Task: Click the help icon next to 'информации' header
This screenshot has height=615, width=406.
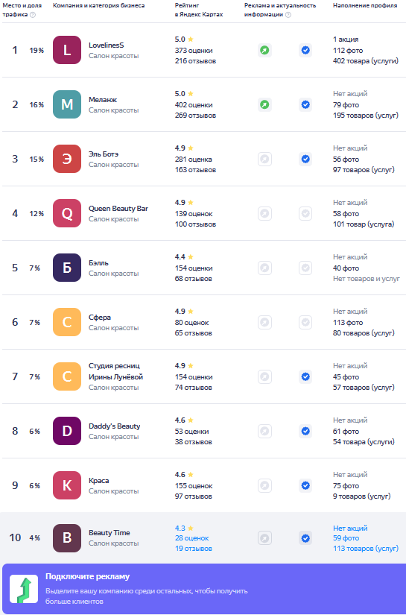Action: 288,15
